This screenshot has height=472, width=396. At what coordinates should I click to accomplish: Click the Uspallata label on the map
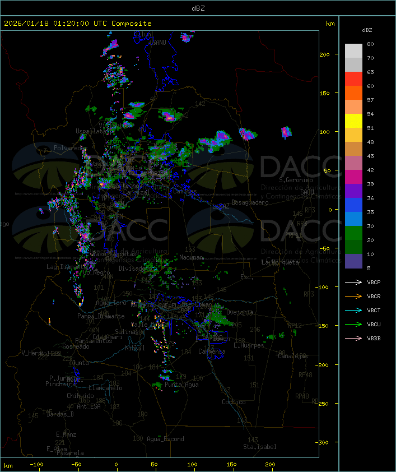click(x=91, y=131)
